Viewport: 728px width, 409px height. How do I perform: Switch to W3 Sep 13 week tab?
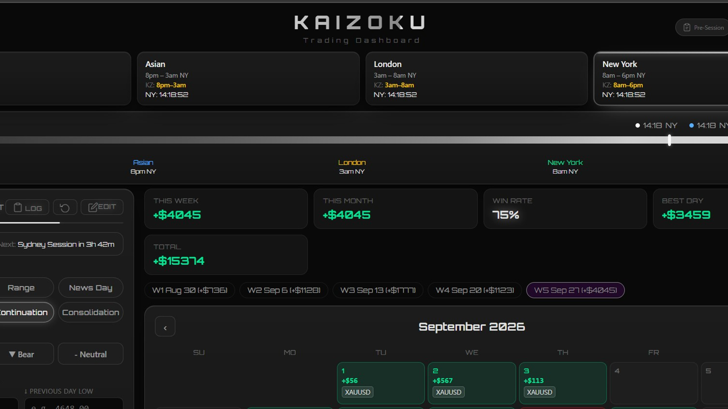point(378,290)
